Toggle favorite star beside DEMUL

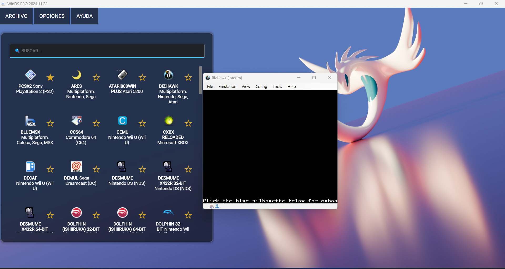click(x=96, y=169)
